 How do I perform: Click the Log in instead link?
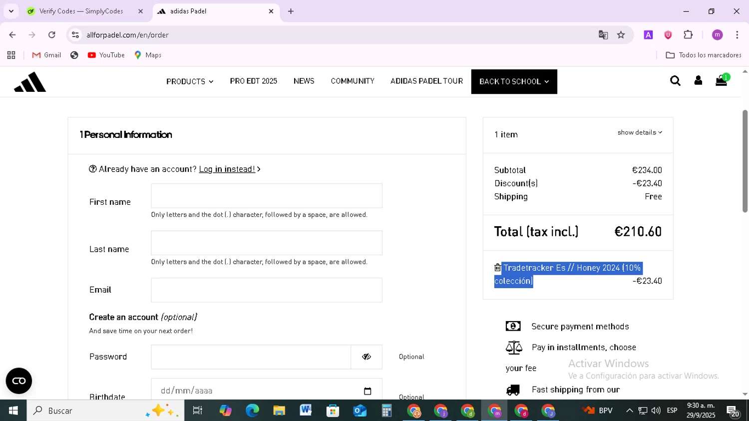(227, 169)
